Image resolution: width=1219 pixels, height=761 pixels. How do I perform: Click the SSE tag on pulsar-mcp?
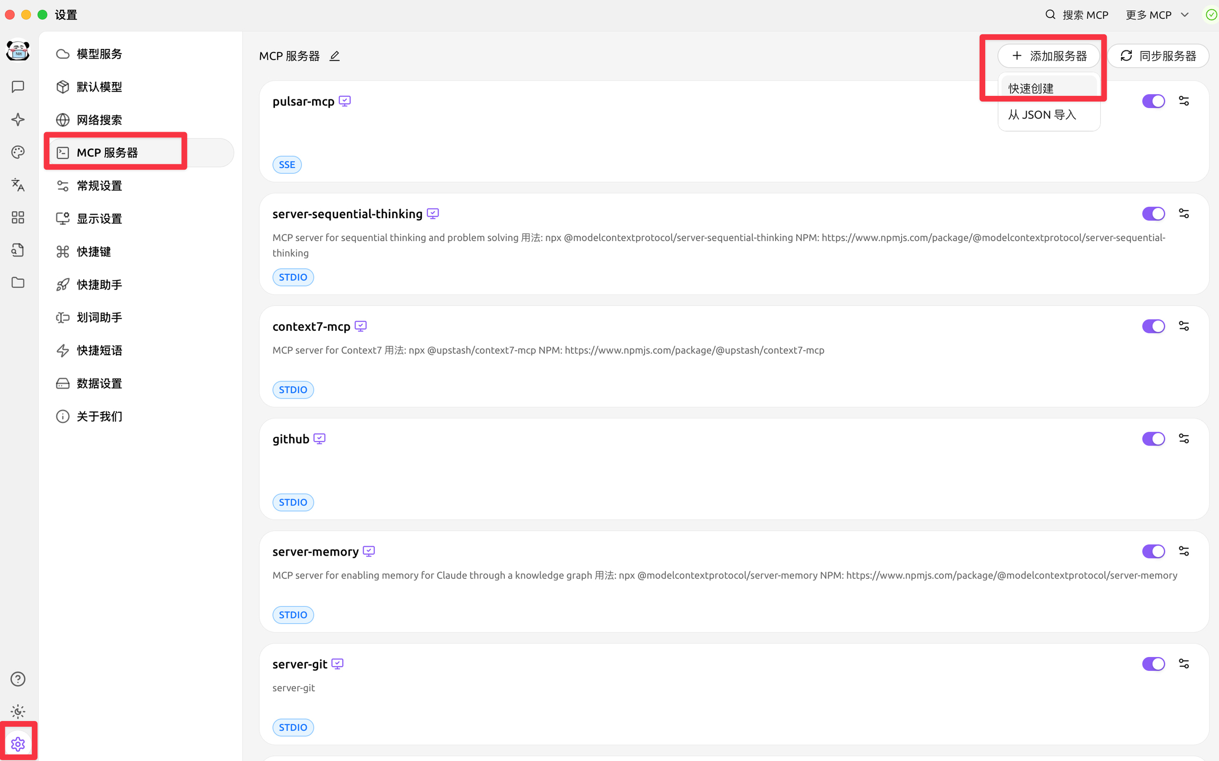pos(287,165)
